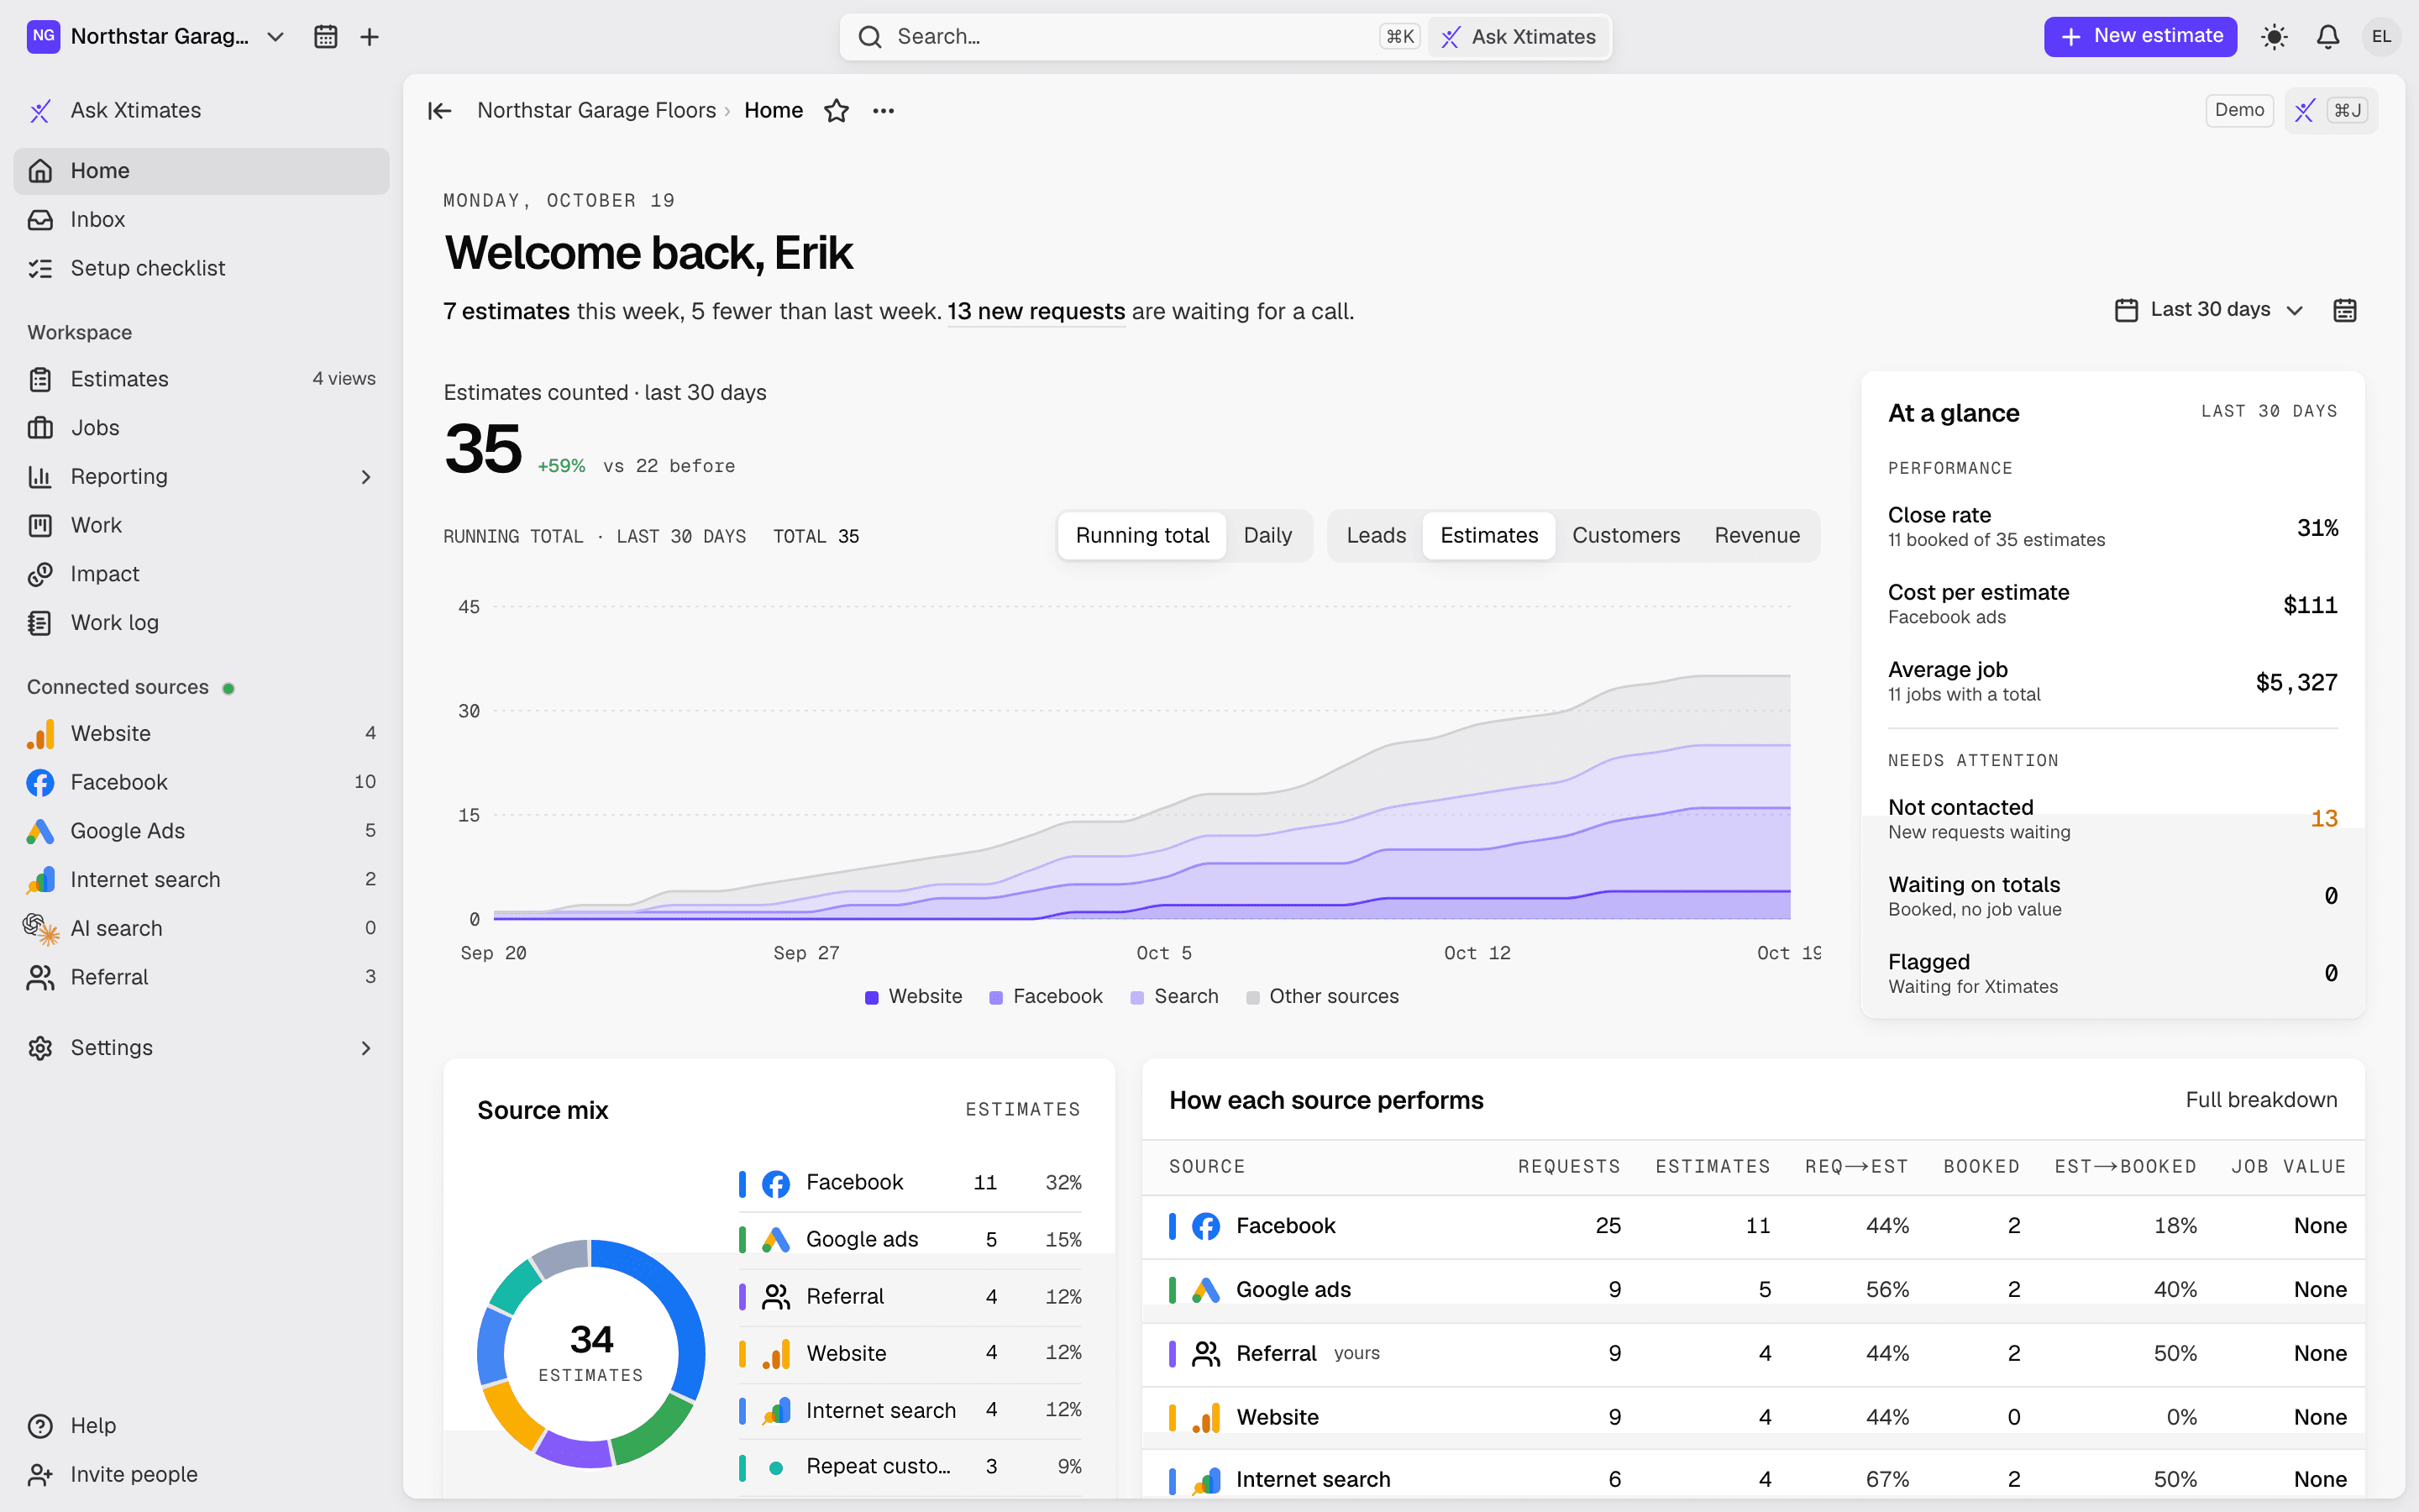Image resolution: width=2419 pixels, height=1512 pixels.
Task: Select the Facebook connected source
Action: coord(201,782)
